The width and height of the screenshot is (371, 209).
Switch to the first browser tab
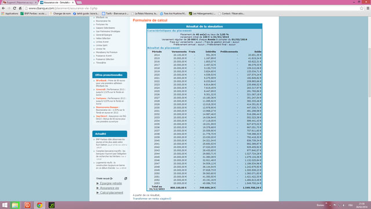click(19, 2)
